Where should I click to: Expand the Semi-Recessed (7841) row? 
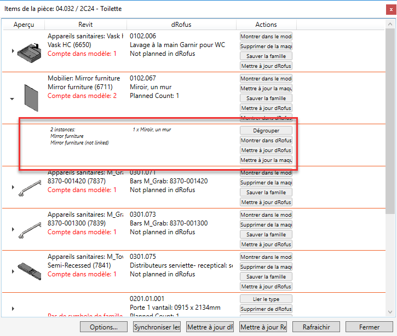(12, 272)
